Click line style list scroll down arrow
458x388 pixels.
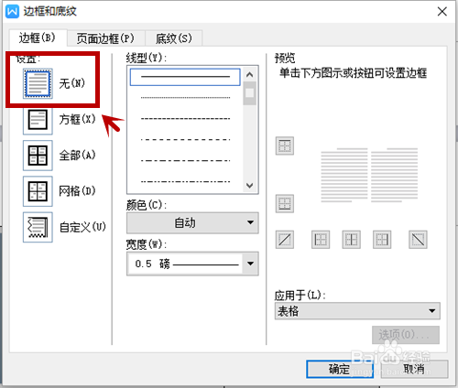click(x=250, y=186)
